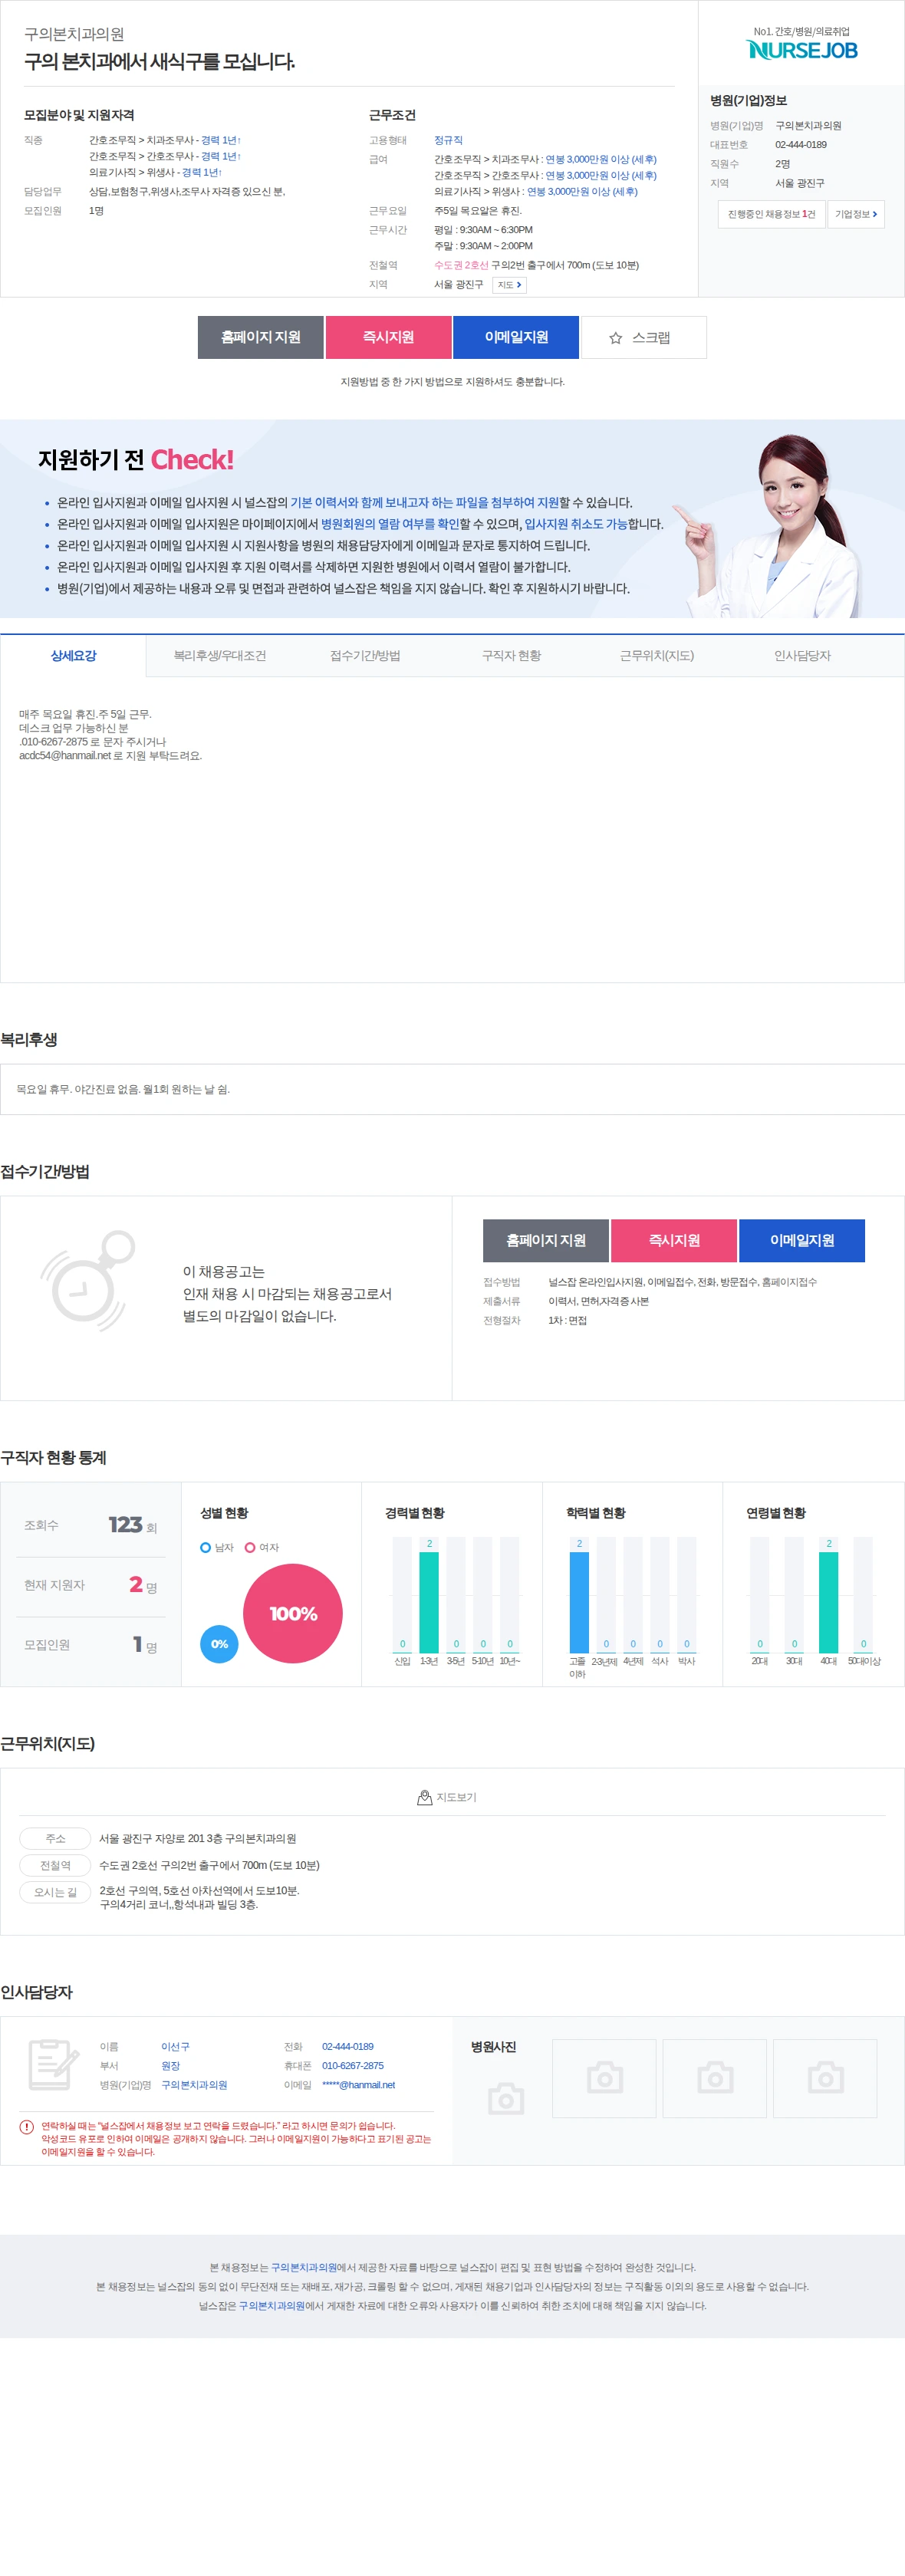
Task: Click the masked @hanmail.net email link
Action: (x=358, y=2085)
